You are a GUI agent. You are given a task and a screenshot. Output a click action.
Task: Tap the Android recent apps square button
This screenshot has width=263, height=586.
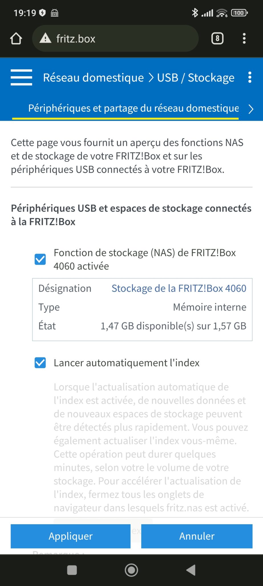(72, 570)
